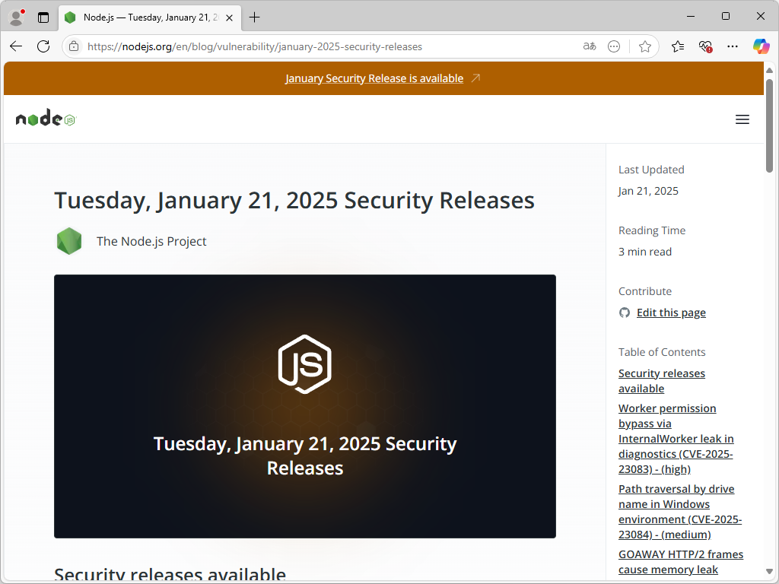Click the GitHub icon beside Edit this page
This screenshot has width=779, height=584.
click(624, 313)
